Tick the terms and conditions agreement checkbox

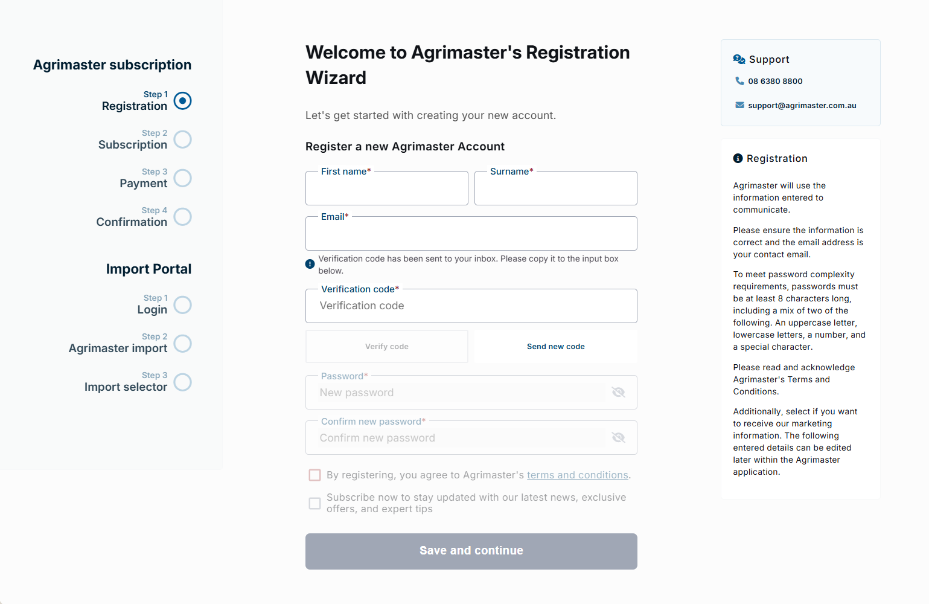tap(314, 475)
